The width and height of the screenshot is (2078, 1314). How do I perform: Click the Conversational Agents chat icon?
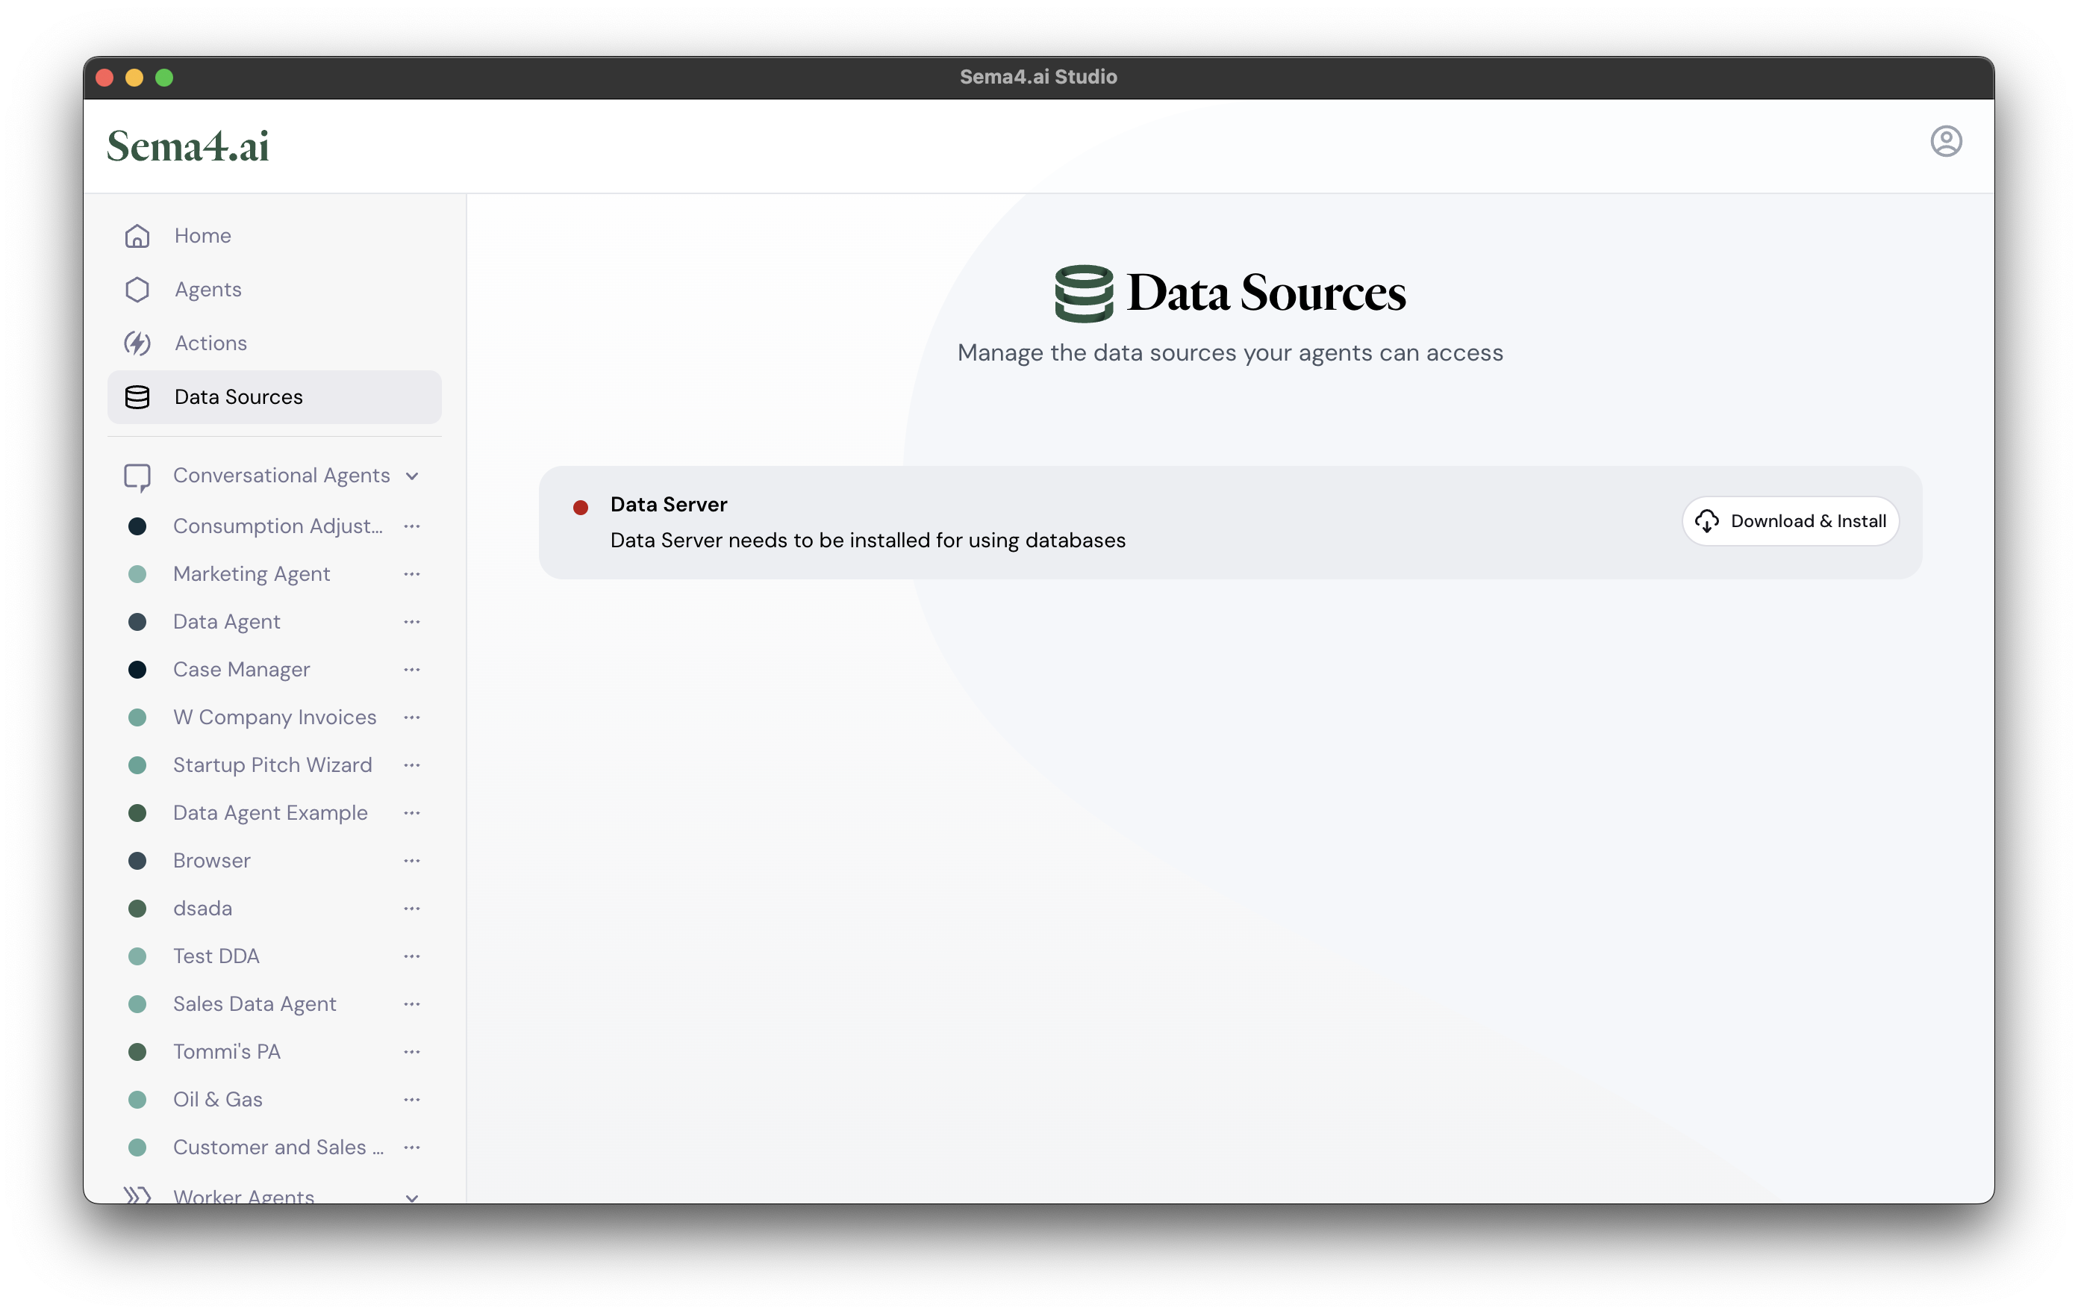[137, 476]
